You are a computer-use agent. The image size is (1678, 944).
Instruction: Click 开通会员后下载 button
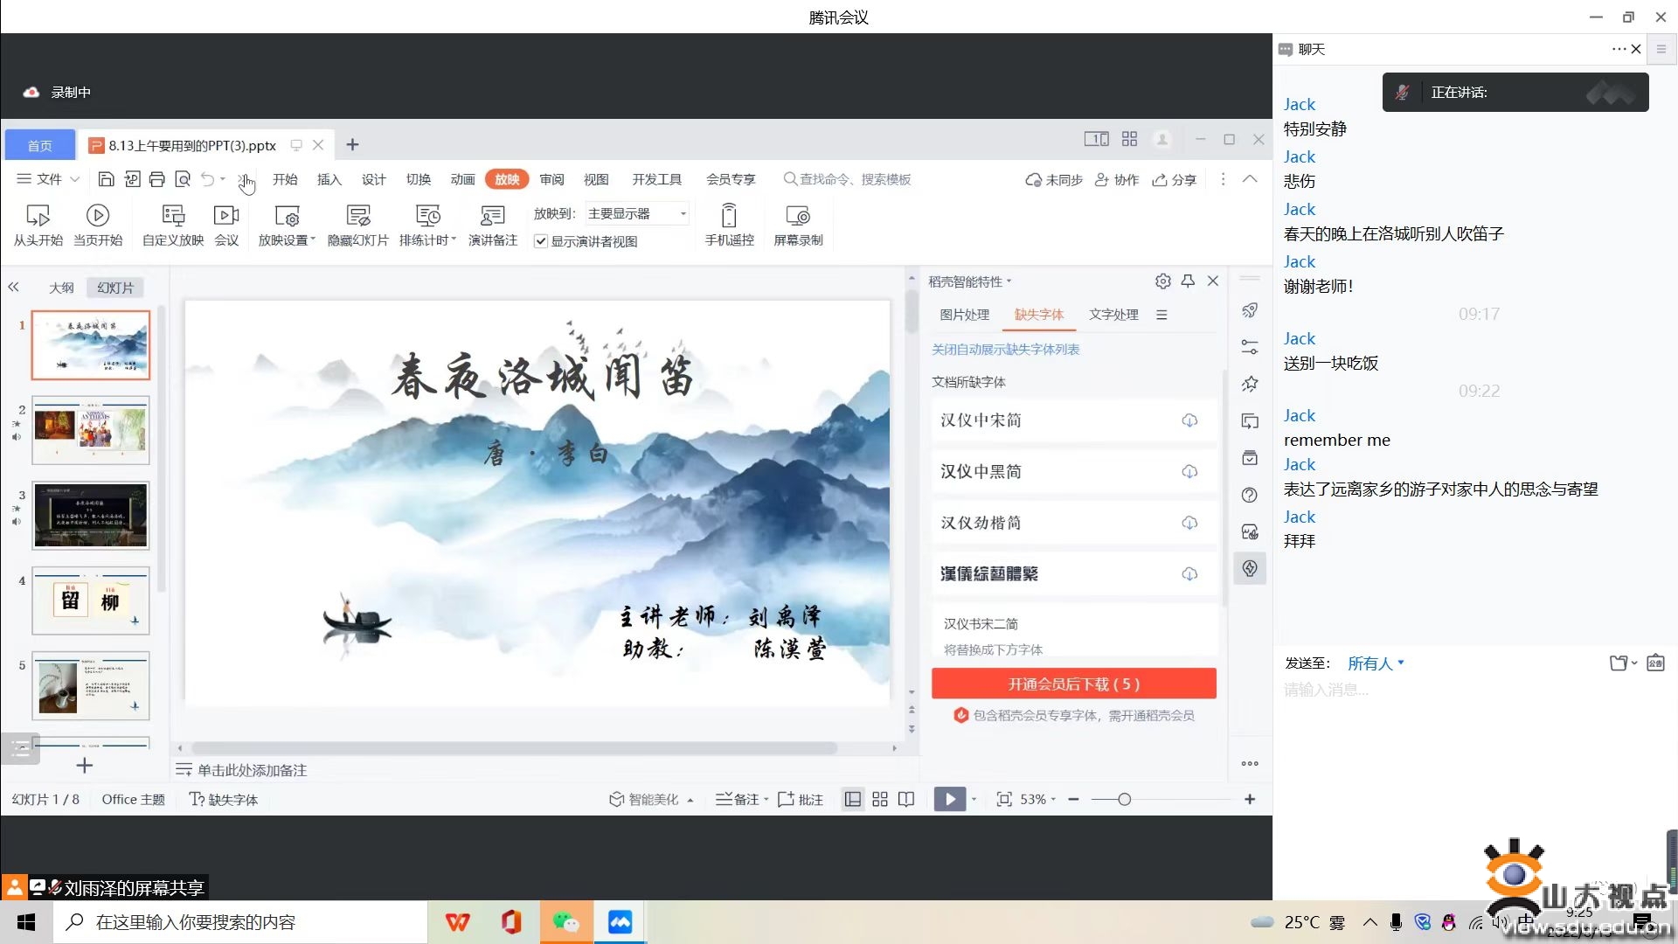[1073, 684]
